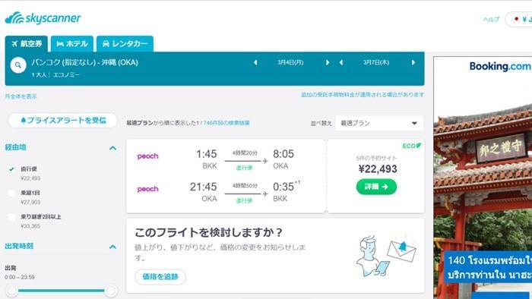Go to previous return date before 3月7日
Screen dimensions: 532x299
(x=341, y=62)
